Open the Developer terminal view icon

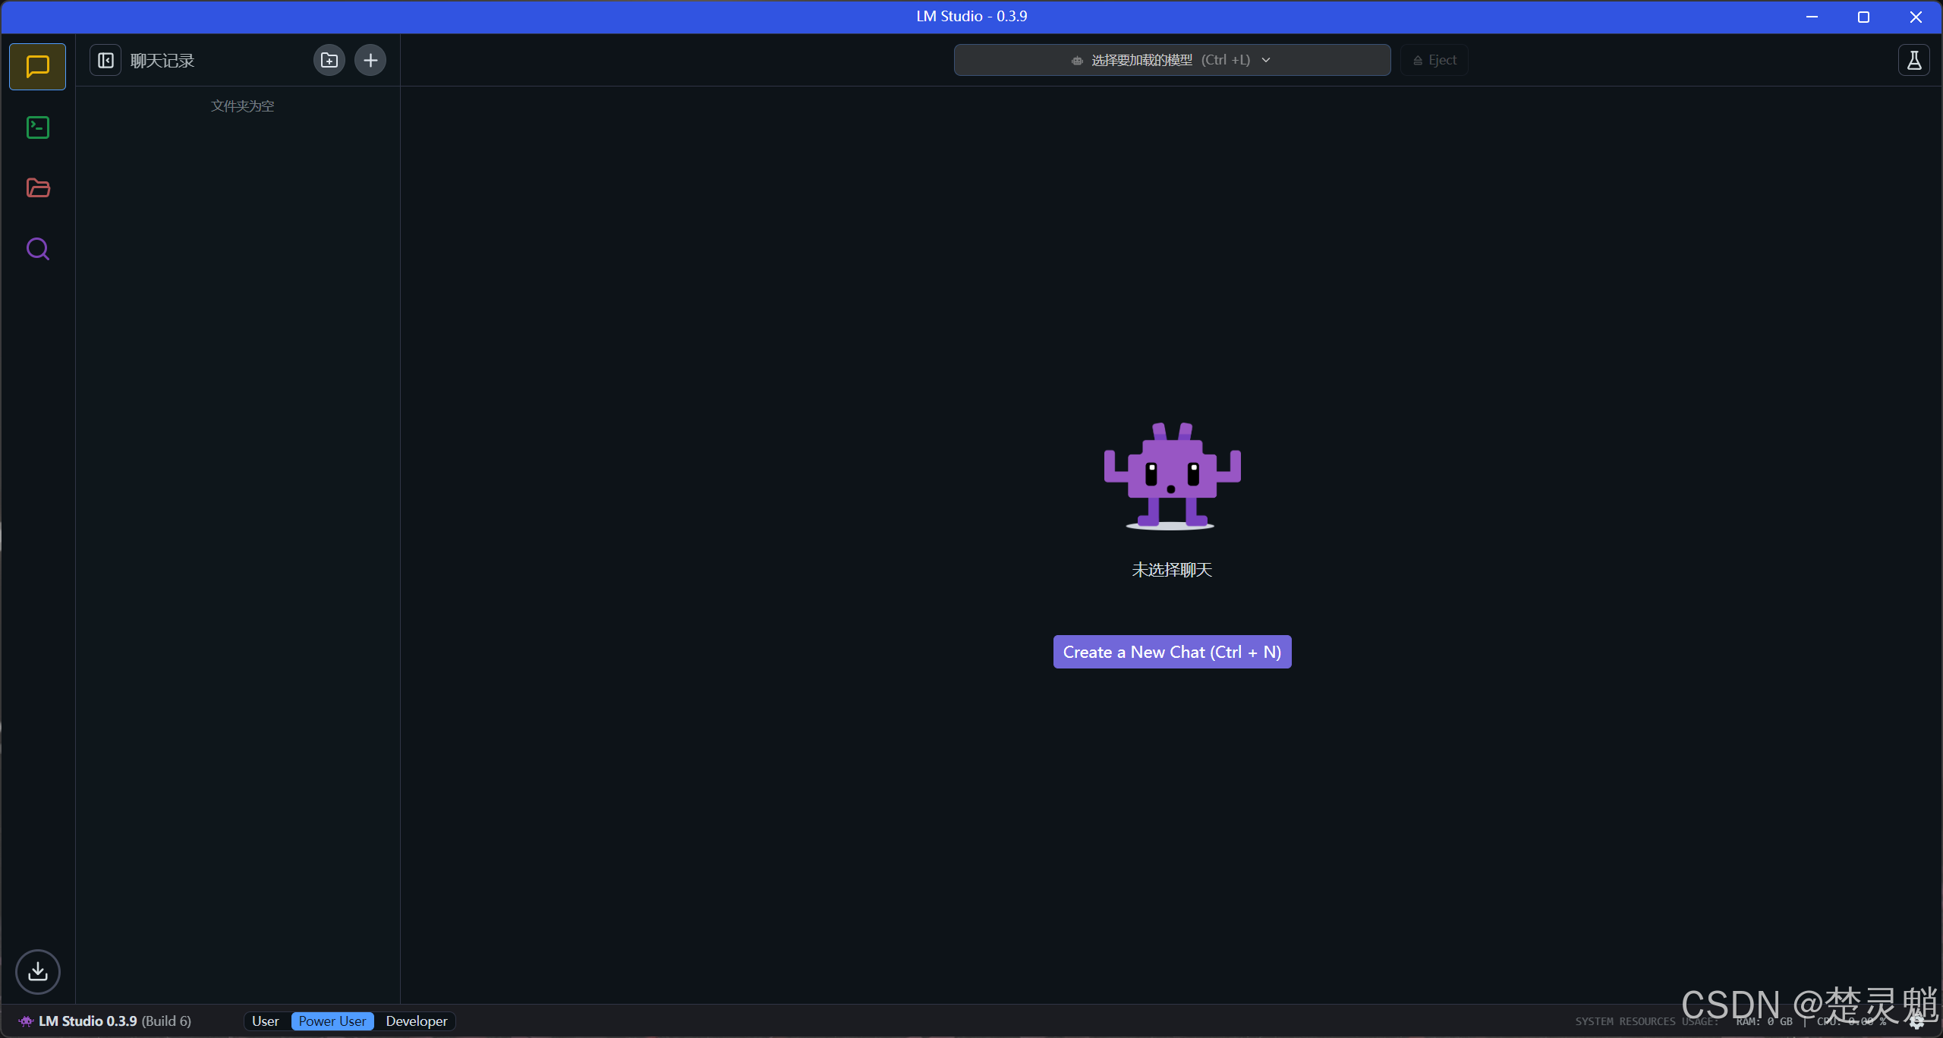point(37,127)
